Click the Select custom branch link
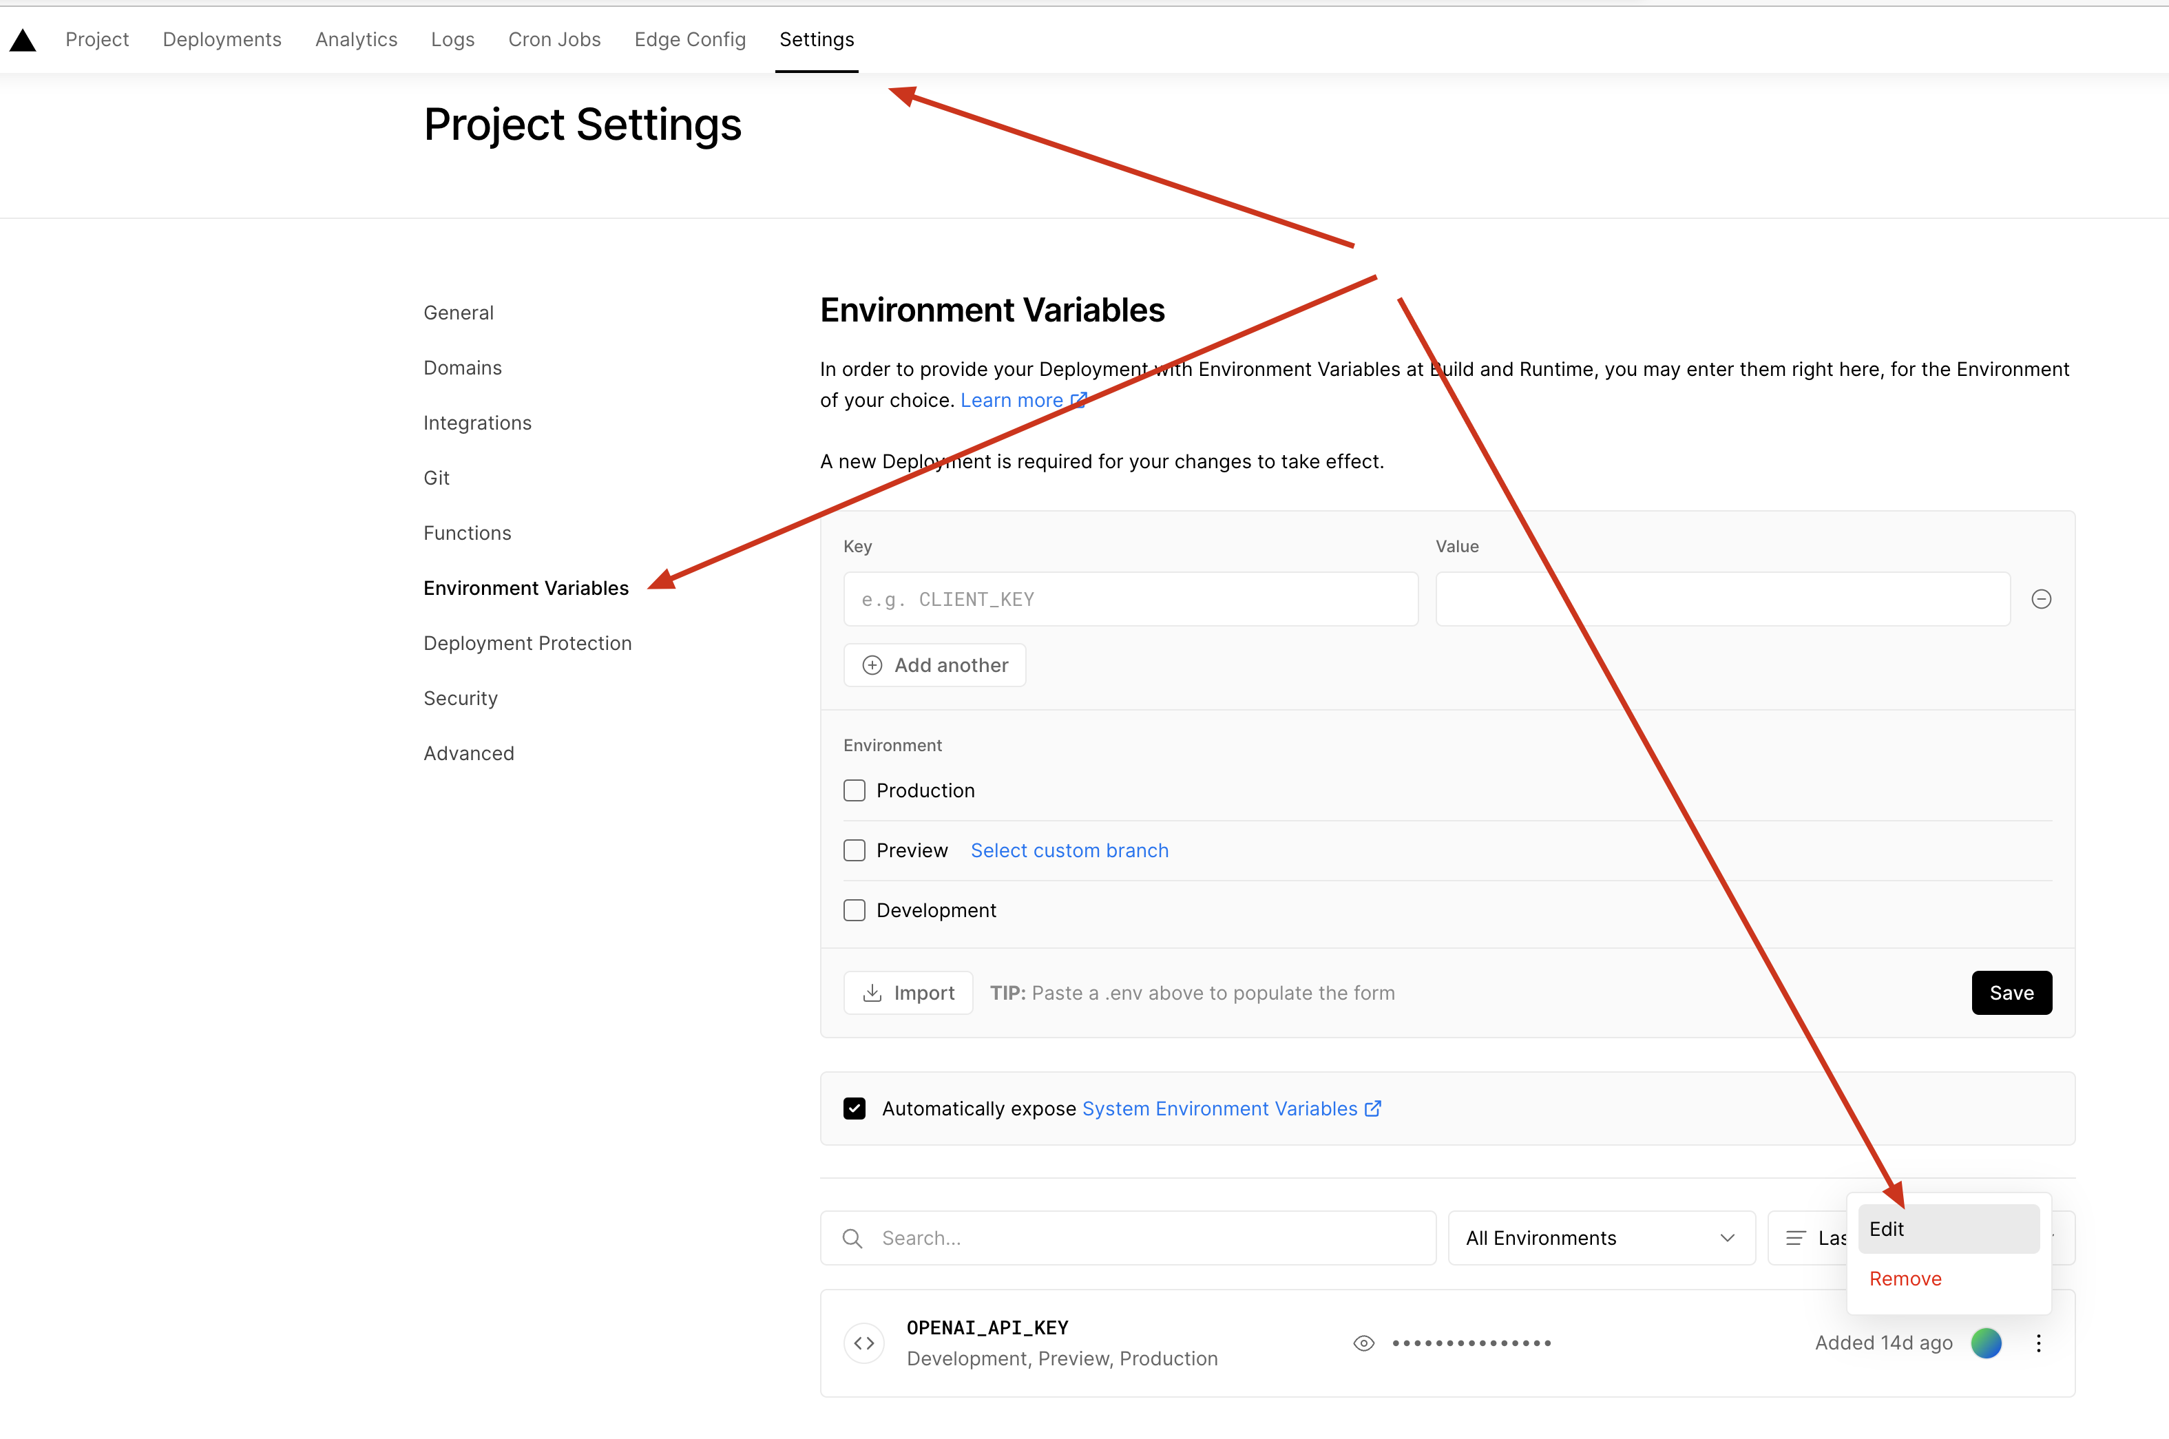 tap(1069, 851)
